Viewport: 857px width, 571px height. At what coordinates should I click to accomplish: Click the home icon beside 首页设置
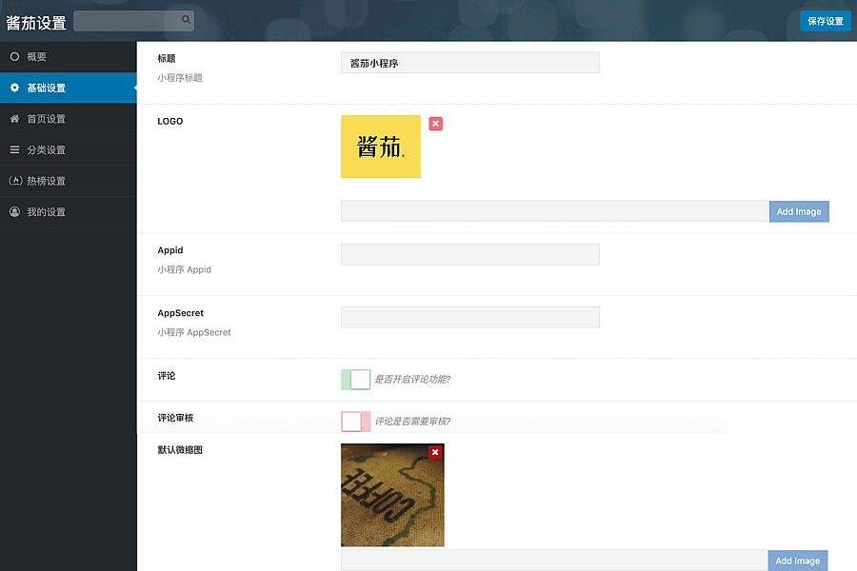click(14, 119)
